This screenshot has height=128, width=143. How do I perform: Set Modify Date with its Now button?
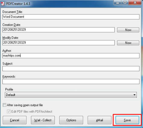click(x=128, y=43)
